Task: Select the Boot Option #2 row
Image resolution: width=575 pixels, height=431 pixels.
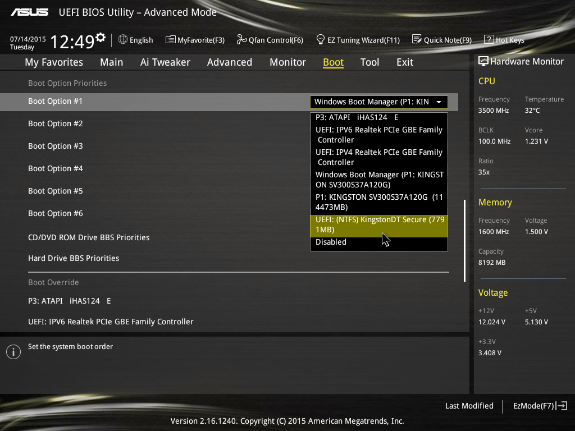Action: [56, 123]
